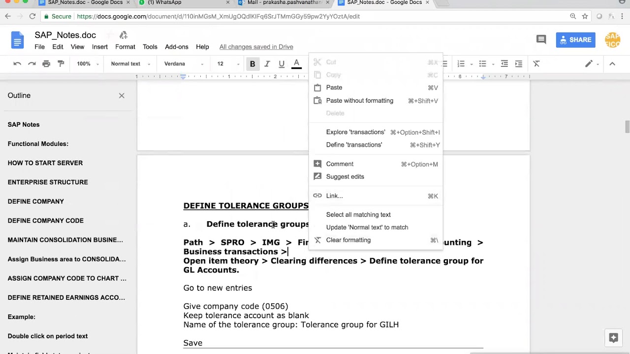
Task: Reload the page with browser refresh icon
Action: click(32, 16)
